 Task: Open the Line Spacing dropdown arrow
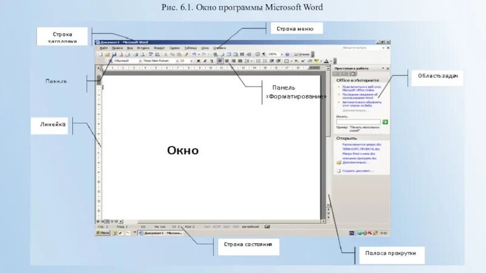click(252, 61)
